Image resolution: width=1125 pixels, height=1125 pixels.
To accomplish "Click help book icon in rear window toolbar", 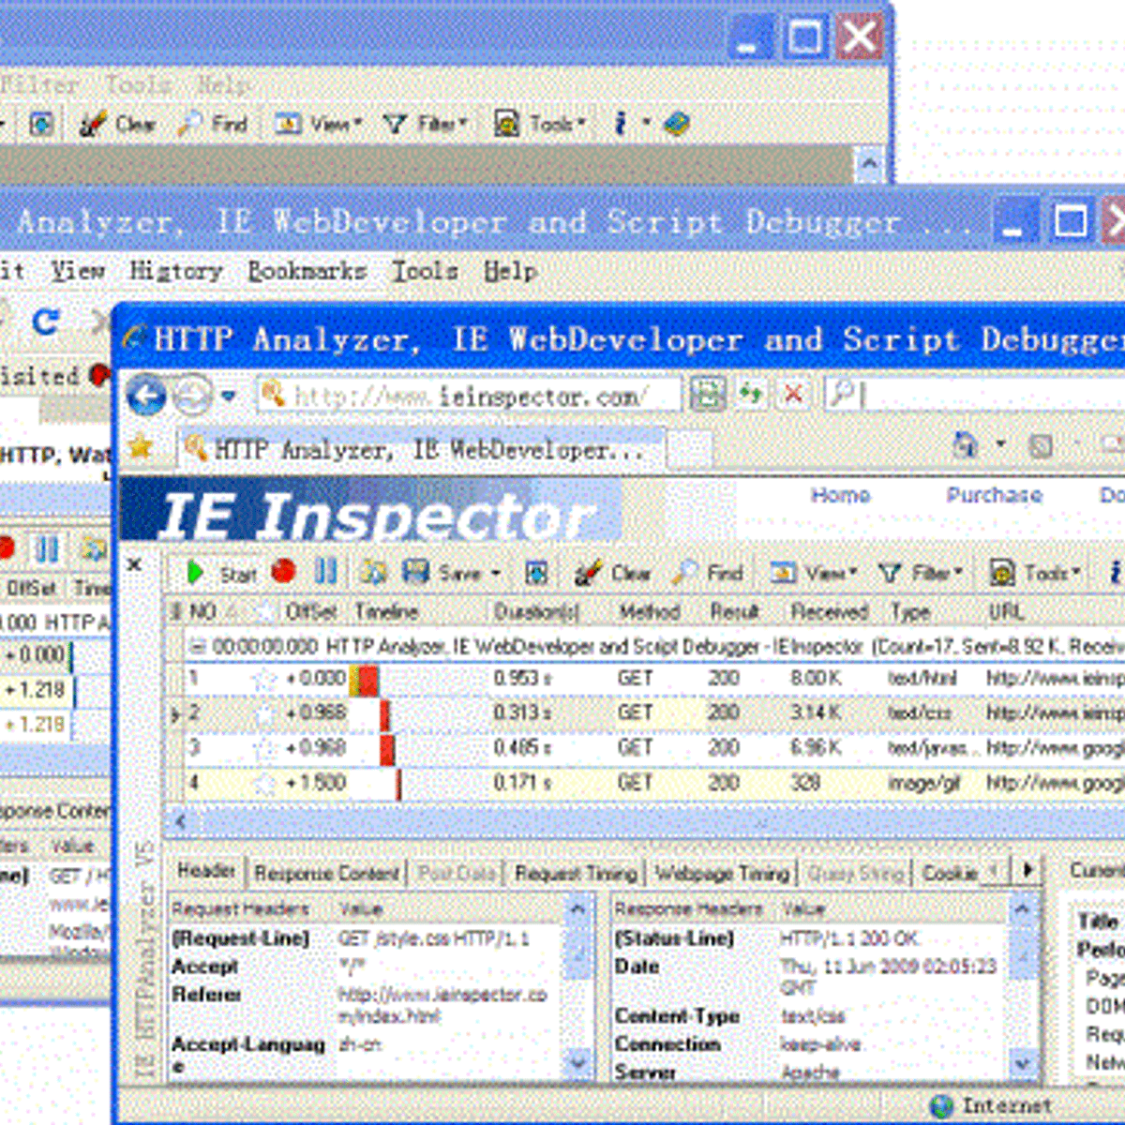I will (676, 124).
